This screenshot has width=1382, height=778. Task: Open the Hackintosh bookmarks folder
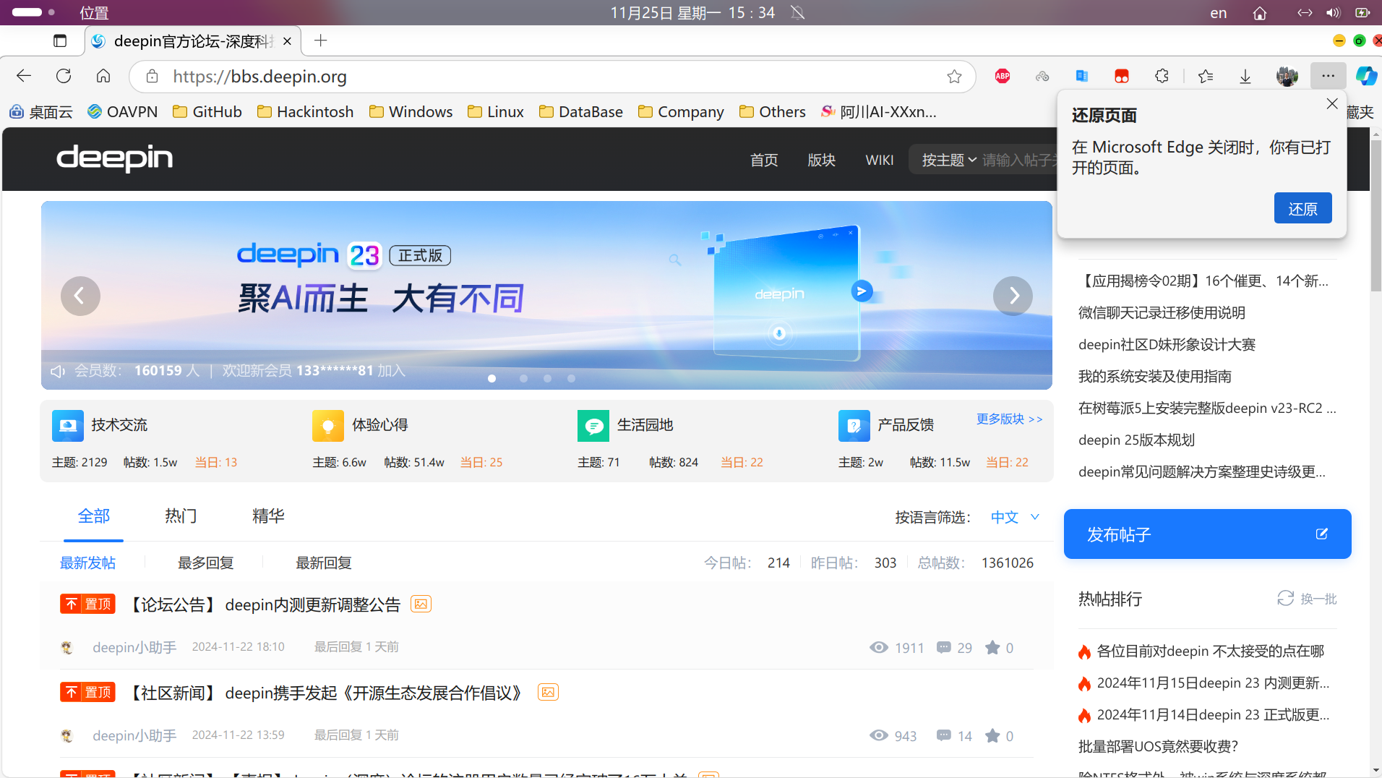(305, 112)
